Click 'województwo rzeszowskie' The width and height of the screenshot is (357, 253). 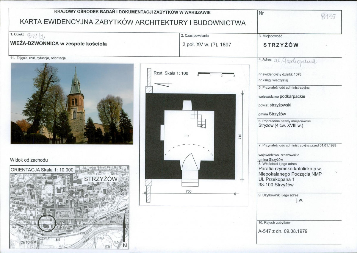coord(279,155)
